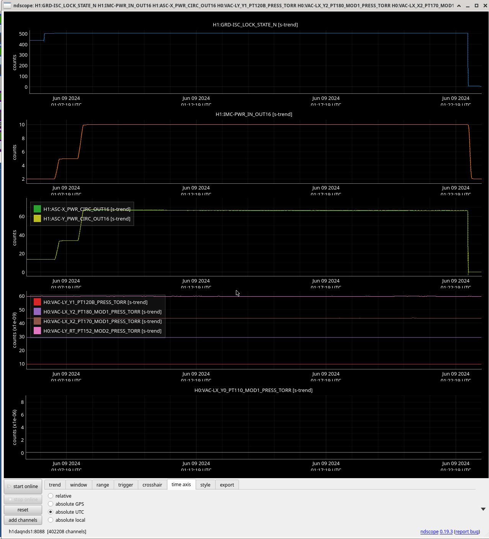Open the ndscope link in status bar
The image size is (489, 539).
click(x=429, y=531)
